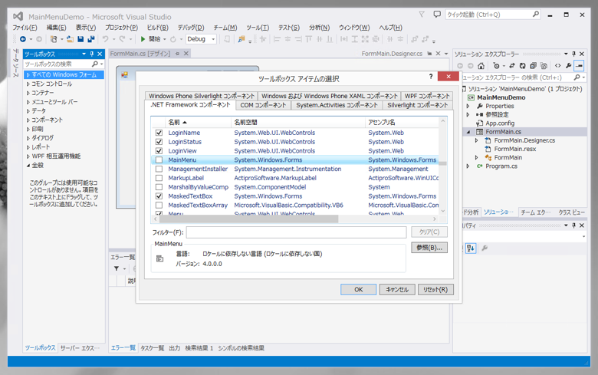Expand the FormMain.Designer.cs node

click(x=477, y=140)
